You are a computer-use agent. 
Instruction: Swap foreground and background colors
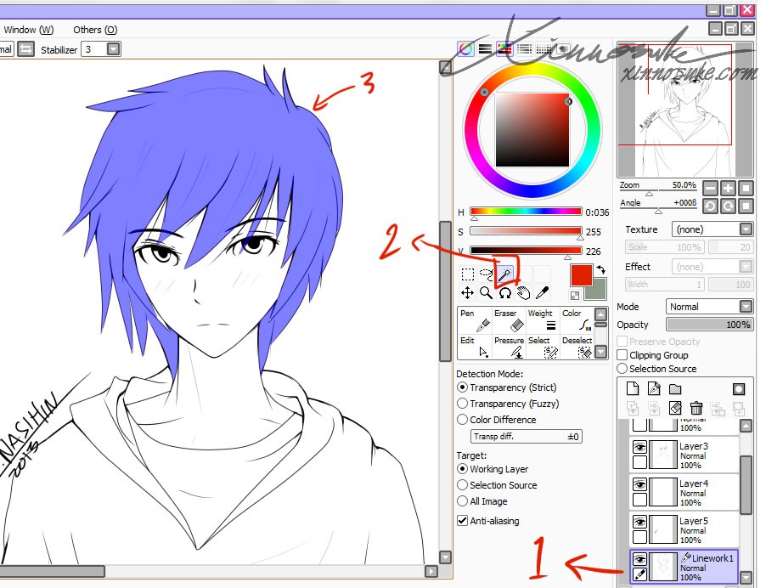pos(601,269)
